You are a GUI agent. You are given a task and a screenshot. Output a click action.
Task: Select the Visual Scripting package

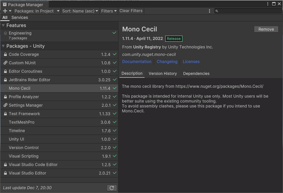tap(59, 156)
